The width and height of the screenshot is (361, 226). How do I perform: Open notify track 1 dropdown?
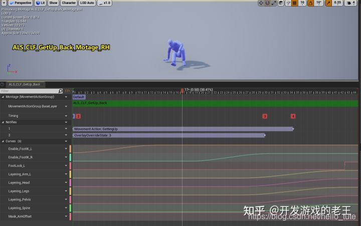click(66, 129)
